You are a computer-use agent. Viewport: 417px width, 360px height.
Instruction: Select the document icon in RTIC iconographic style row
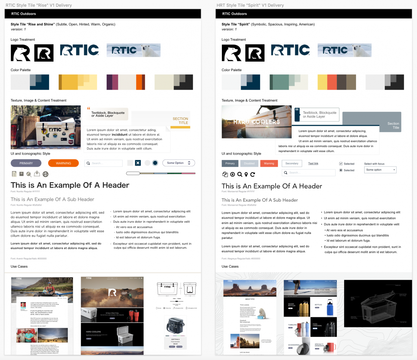(14, 174)
